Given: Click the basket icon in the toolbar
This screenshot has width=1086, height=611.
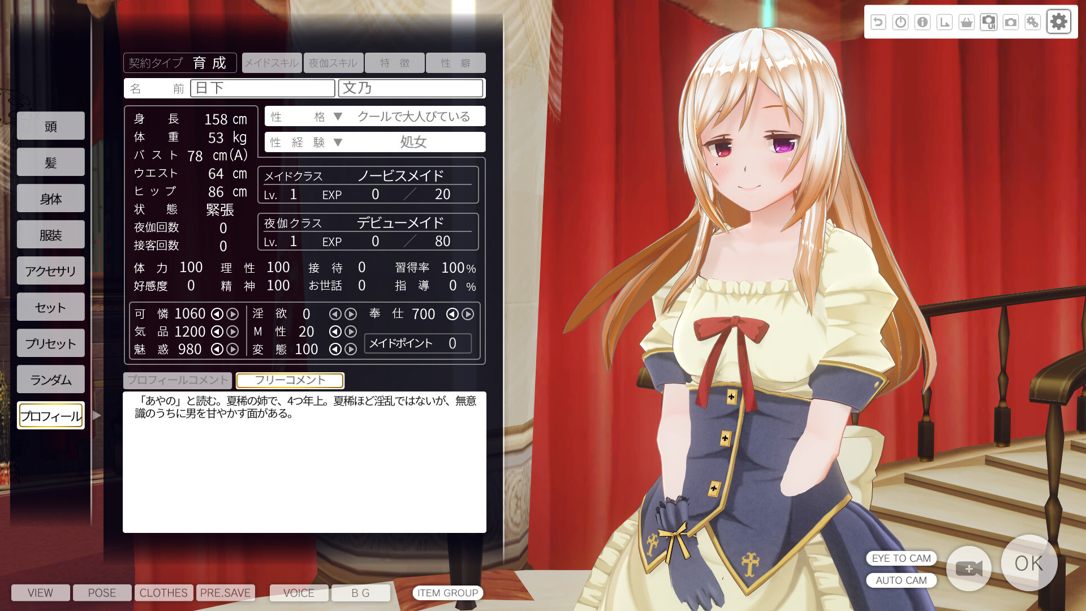Looking at the screenshot, I should pyautogui.click(x=967, y=22).
